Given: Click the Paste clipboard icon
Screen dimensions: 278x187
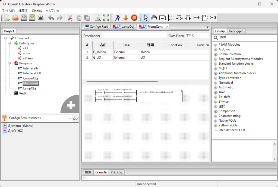Looking at the screenshot, I should (x=87, y=18).
